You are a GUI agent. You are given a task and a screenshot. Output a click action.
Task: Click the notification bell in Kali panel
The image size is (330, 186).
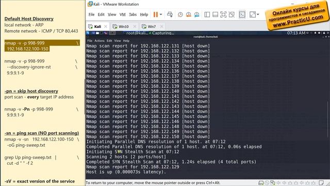click(x=315, y=33)
